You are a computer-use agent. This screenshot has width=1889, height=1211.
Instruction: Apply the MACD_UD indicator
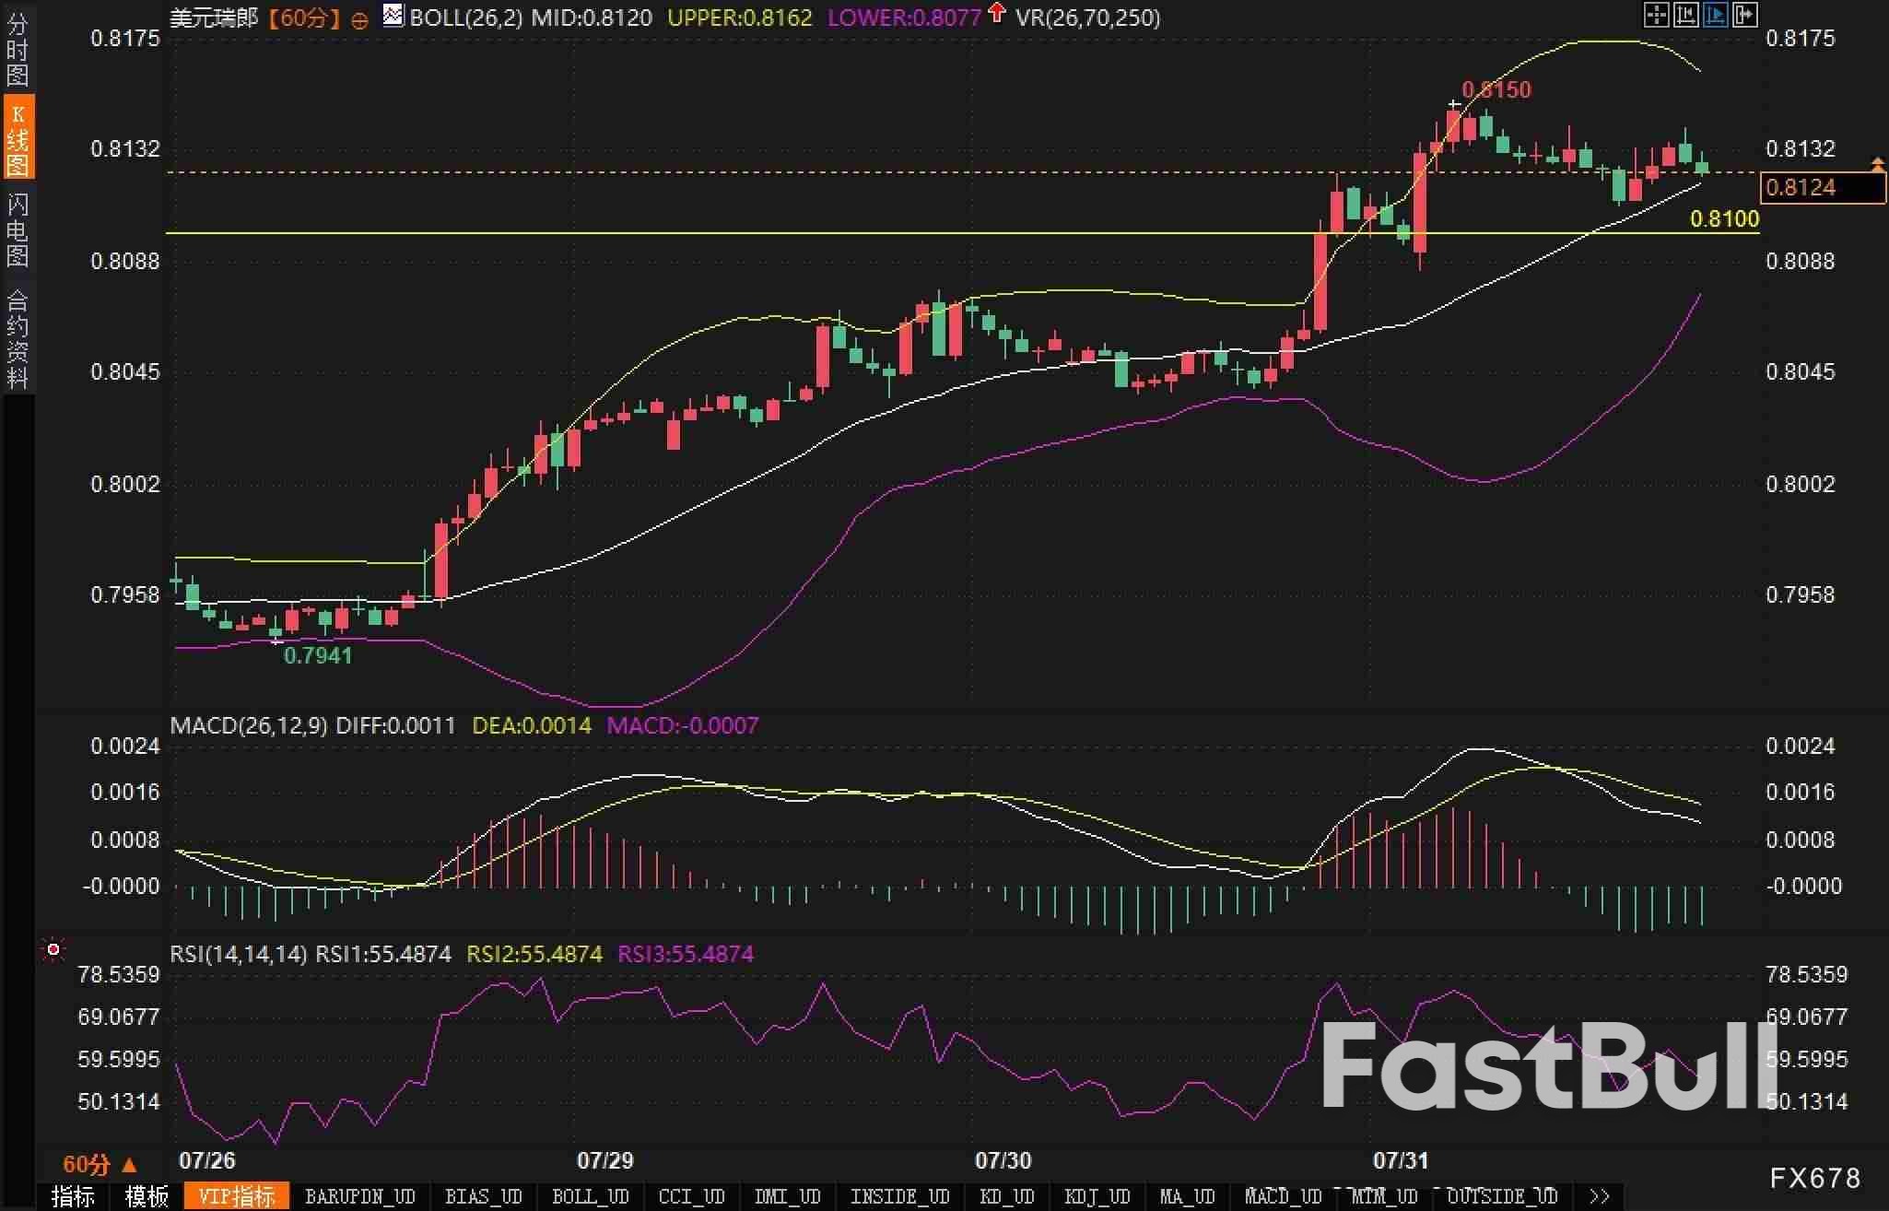tap(1283, 1196)
